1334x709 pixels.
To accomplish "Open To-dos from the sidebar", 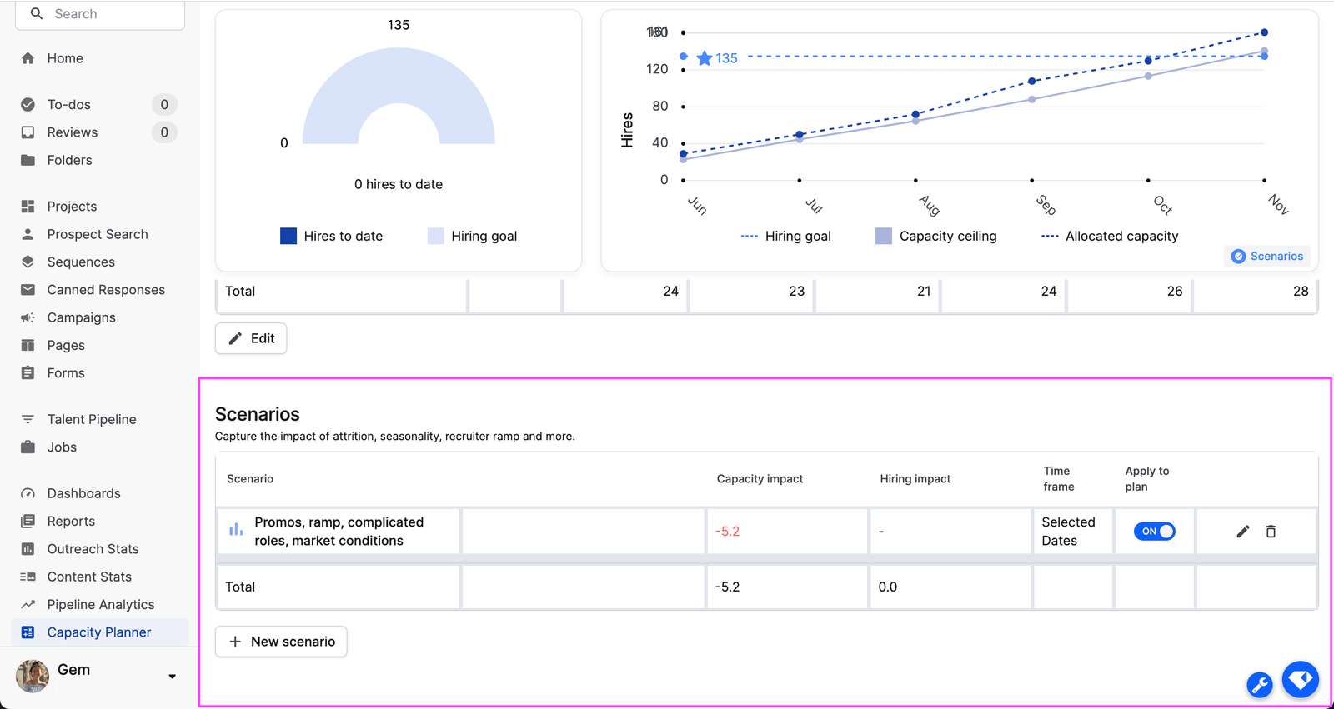I will click(x=69, y=105).
